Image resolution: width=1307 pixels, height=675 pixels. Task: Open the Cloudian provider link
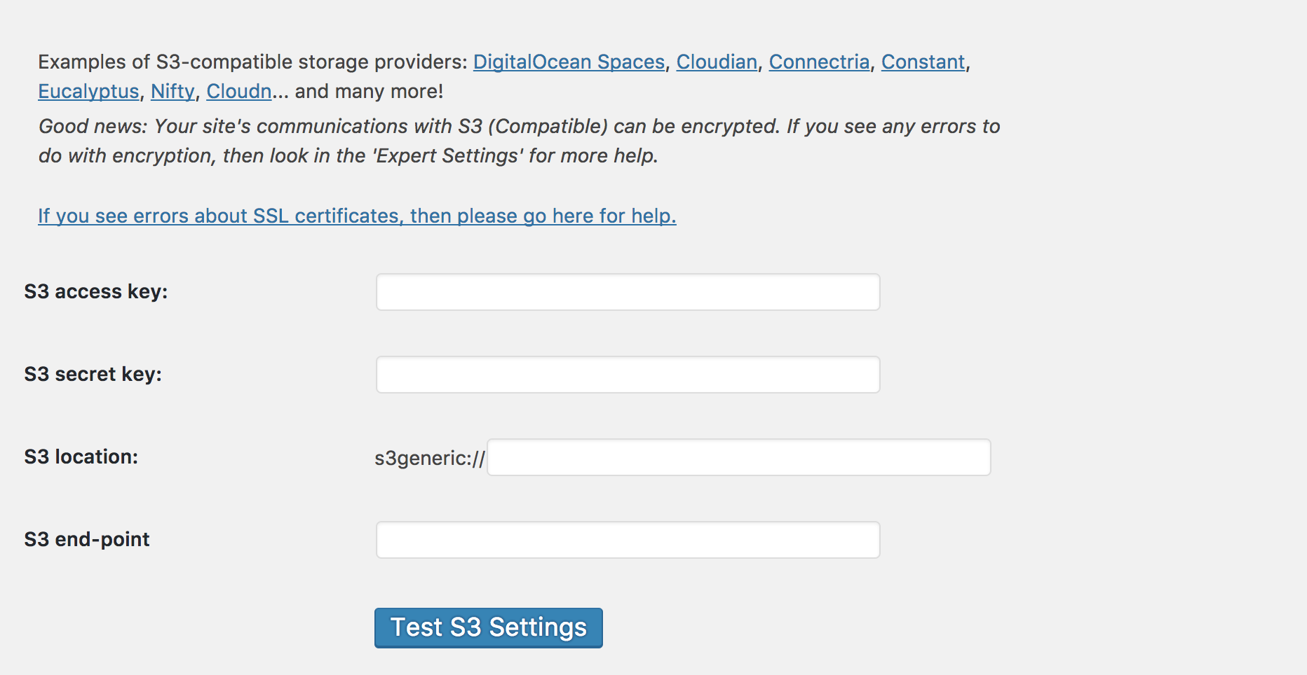click(717, 62)
